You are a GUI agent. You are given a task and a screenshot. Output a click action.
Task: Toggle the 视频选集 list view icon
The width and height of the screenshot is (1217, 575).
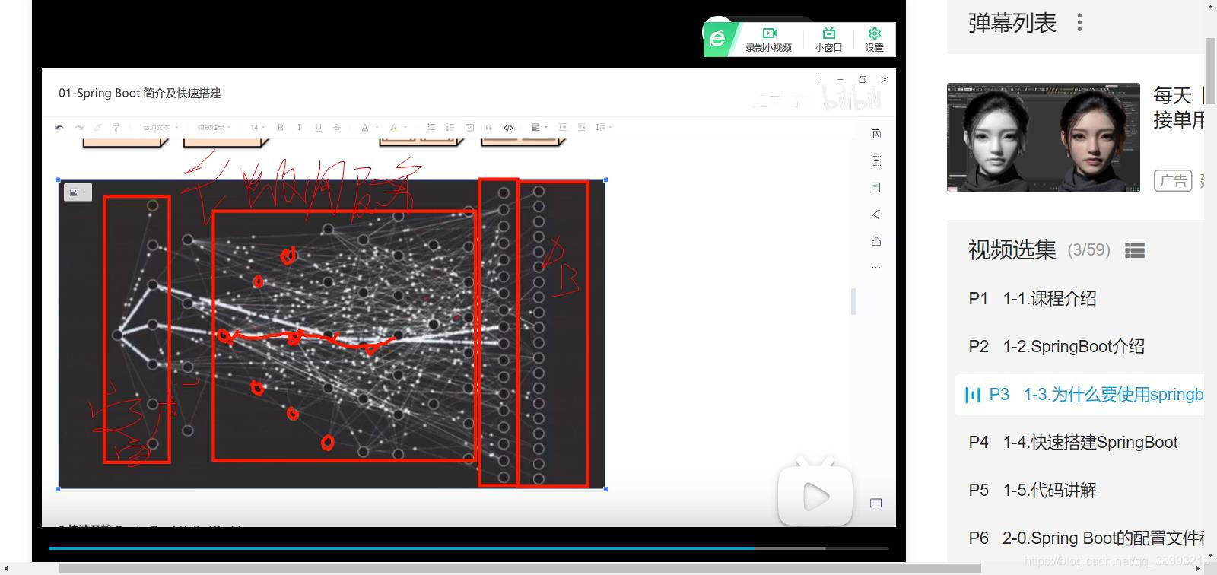click(x=1135, y=250)
